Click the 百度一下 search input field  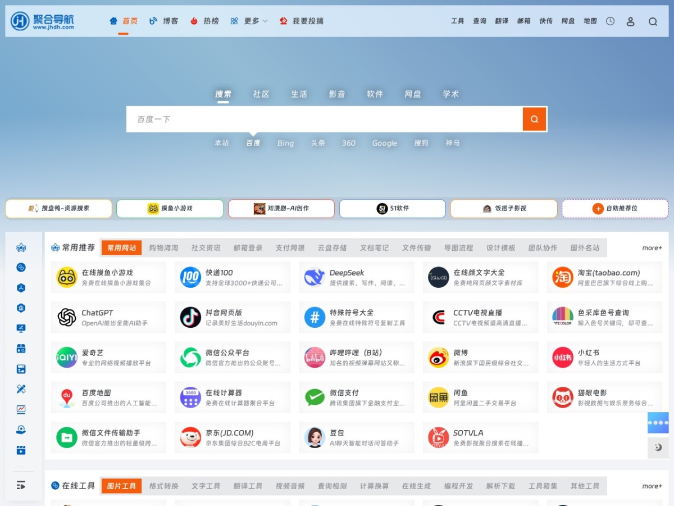325,119
